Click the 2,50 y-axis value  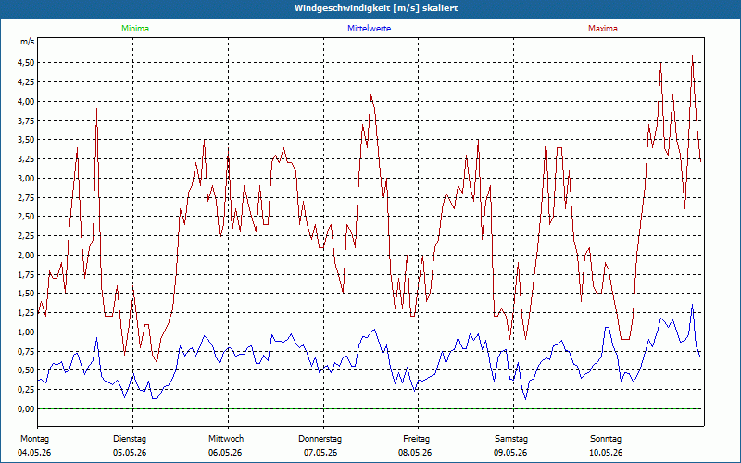[26, 217]
